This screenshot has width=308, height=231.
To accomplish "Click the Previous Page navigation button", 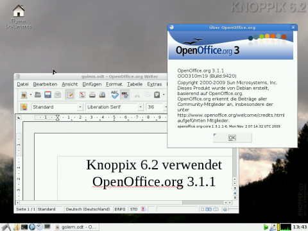I will pyautogui.click(x=235, y=188).
